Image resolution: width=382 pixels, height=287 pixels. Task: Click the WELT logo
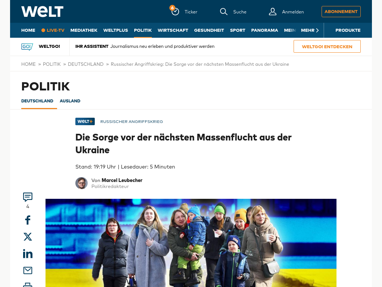[43, 12]
